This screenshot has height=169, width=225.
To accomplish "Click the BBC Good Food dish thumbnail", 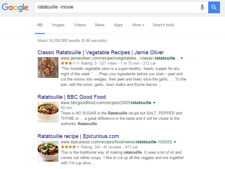I will point(48,112).
